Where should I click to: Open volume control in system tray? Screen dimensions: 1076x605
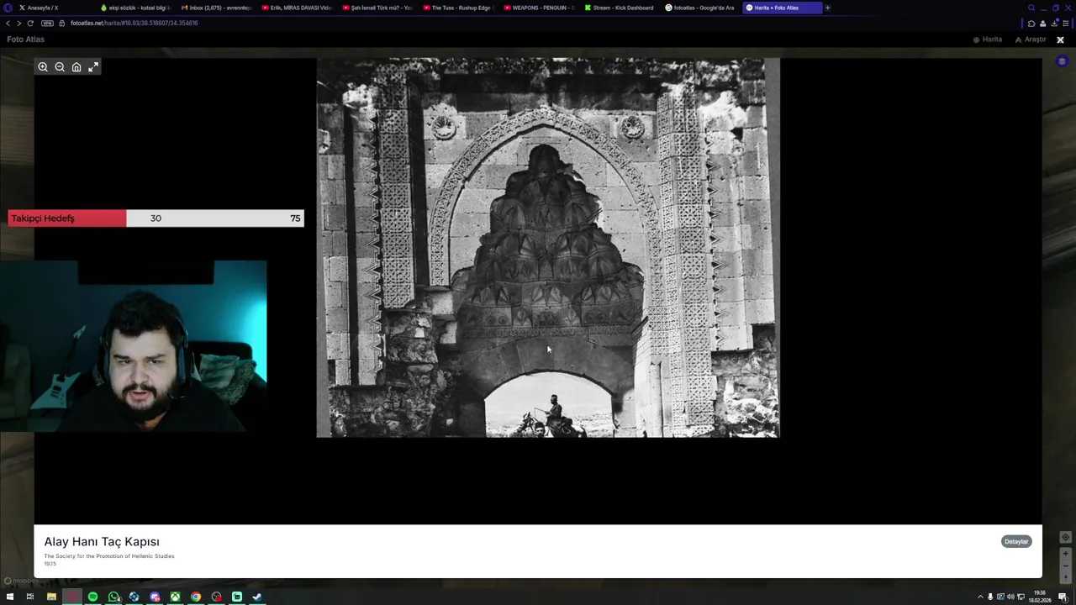1010,597
